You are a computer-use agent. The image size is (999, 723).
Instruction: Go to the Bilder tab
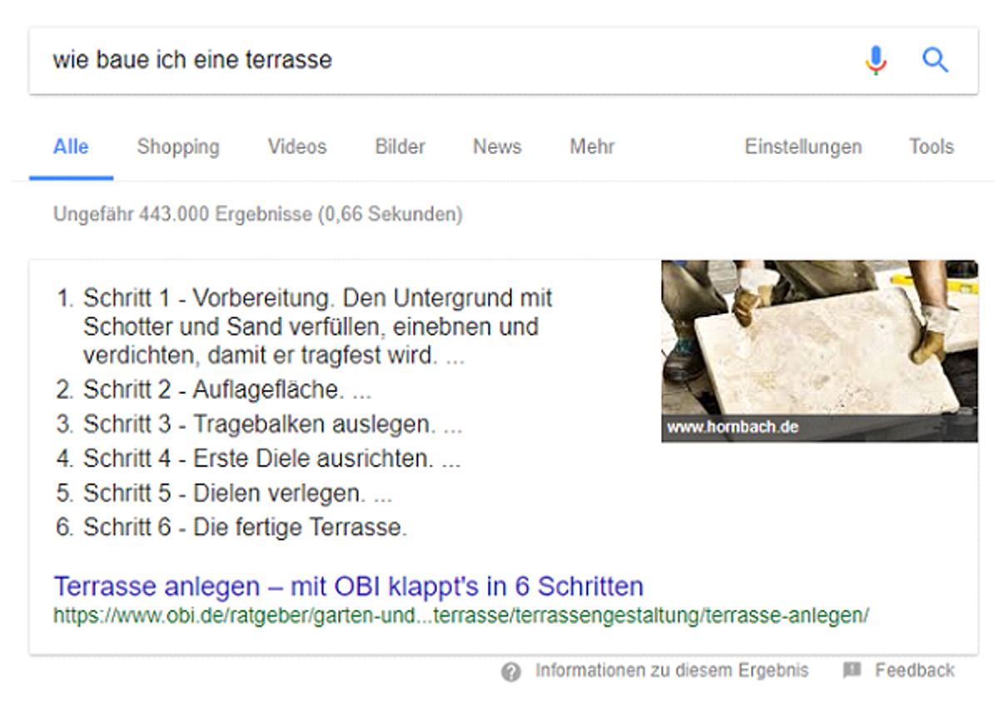(x=400, y=147)
